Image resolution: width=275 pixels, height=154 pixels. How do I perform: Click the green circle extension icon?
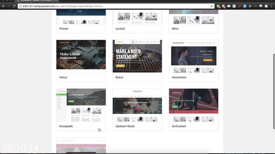(218, 6)
